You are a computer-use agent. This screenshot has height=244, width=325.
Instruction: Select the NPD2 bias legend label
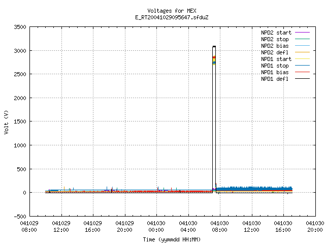[275, 46]
